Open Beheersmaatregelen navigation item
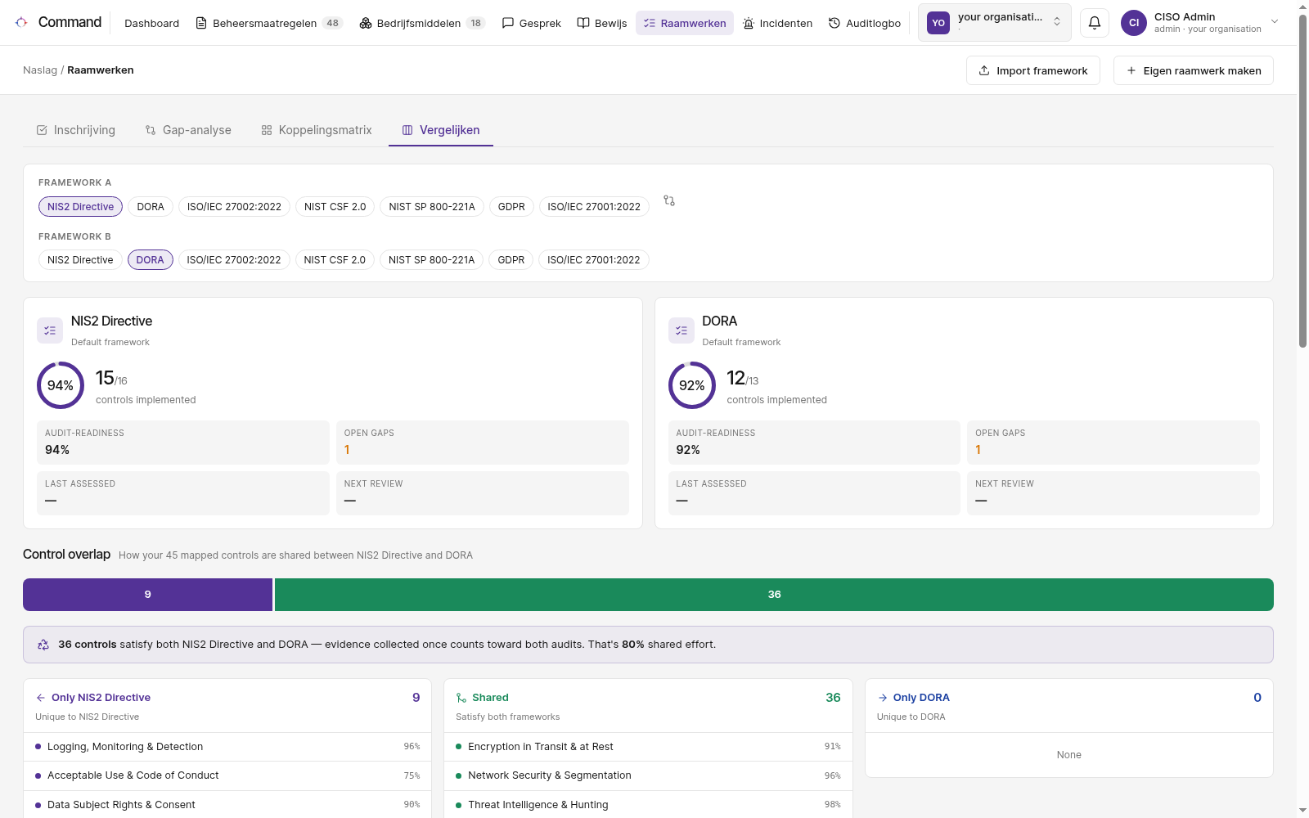 (269, 23)
